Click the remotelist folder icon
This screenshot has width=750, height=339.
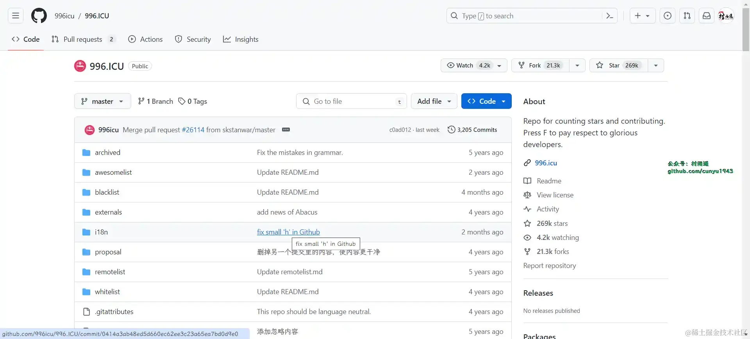(x=86, y=272)
